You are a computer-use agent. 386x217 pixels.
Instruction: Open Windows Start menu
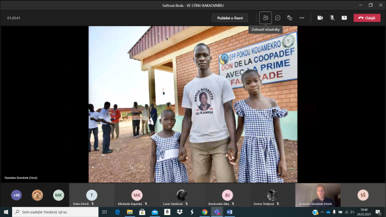pos(6,212)
